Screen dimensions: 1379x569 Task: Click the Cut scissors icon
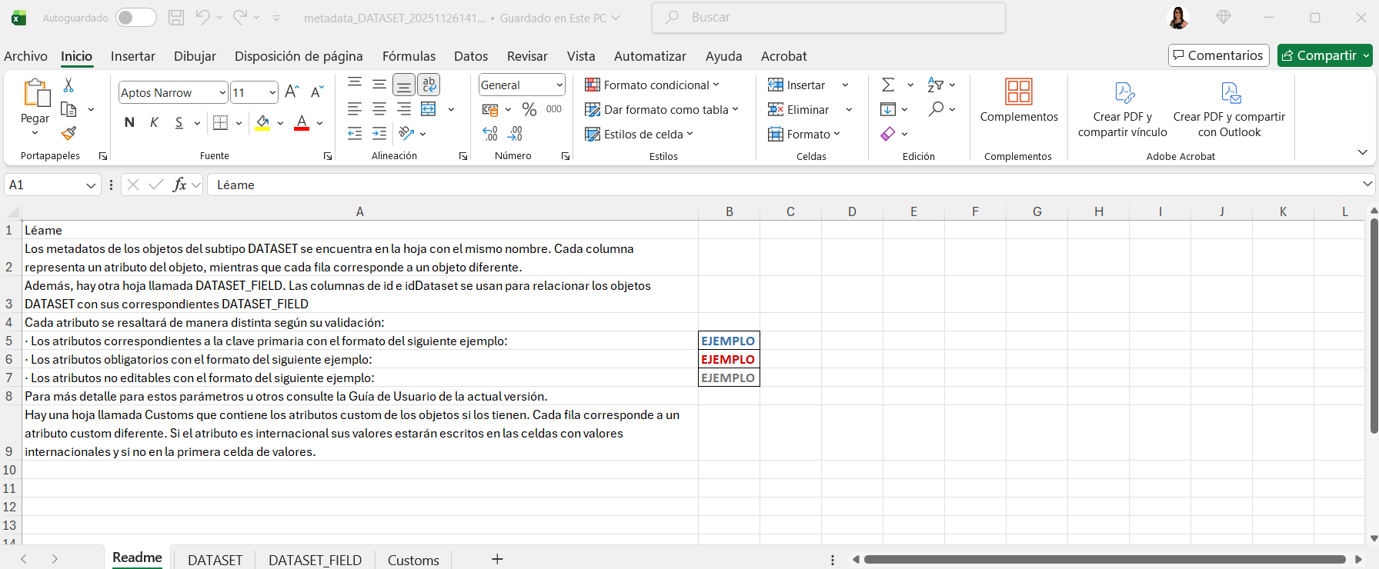pos(68,85)
